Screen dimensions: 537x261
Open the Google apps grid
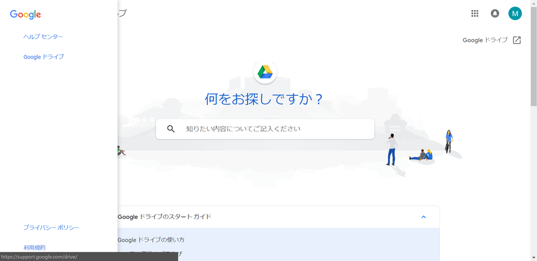click(x=475, y=14)
